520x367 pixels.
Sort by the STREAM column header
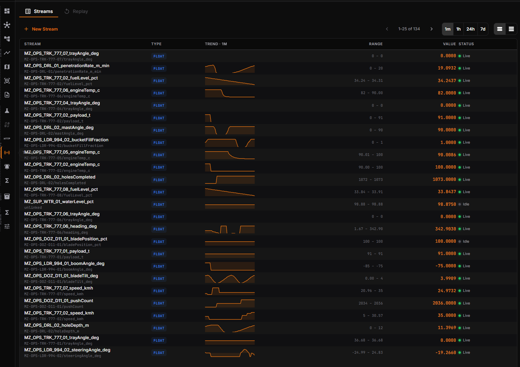[x=33, y=44]
